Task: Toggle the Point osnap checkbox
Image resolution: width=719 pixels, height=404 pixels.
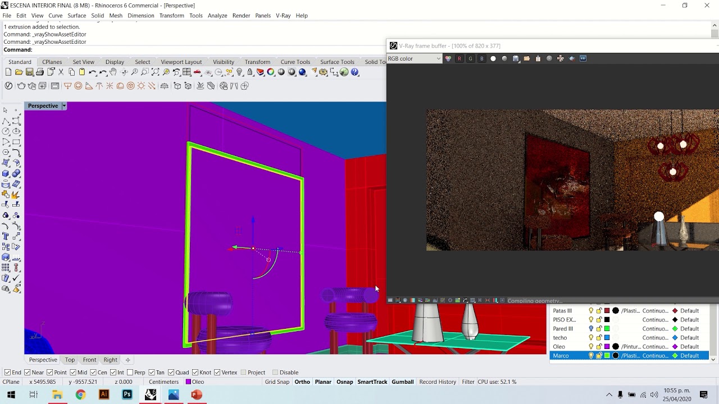Action: pyautogui.click(x=50, y=373)
